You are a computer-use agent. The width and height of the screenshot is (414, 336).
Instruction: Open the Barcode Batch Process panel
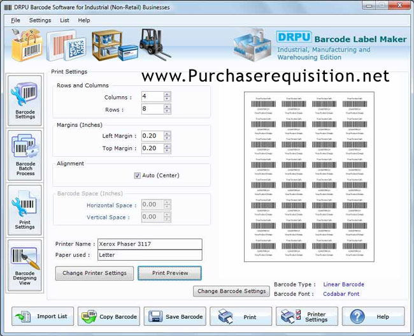25,155
